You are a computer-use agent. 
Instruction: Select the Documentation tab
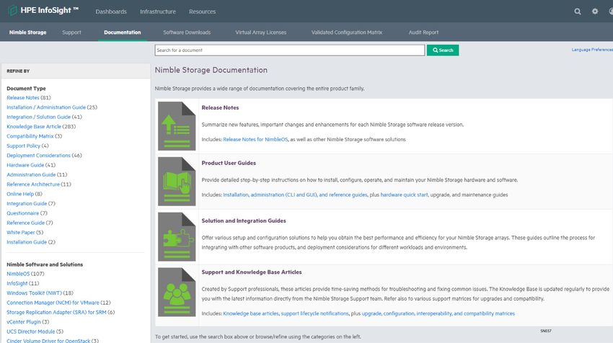click(x=123, y=32)
